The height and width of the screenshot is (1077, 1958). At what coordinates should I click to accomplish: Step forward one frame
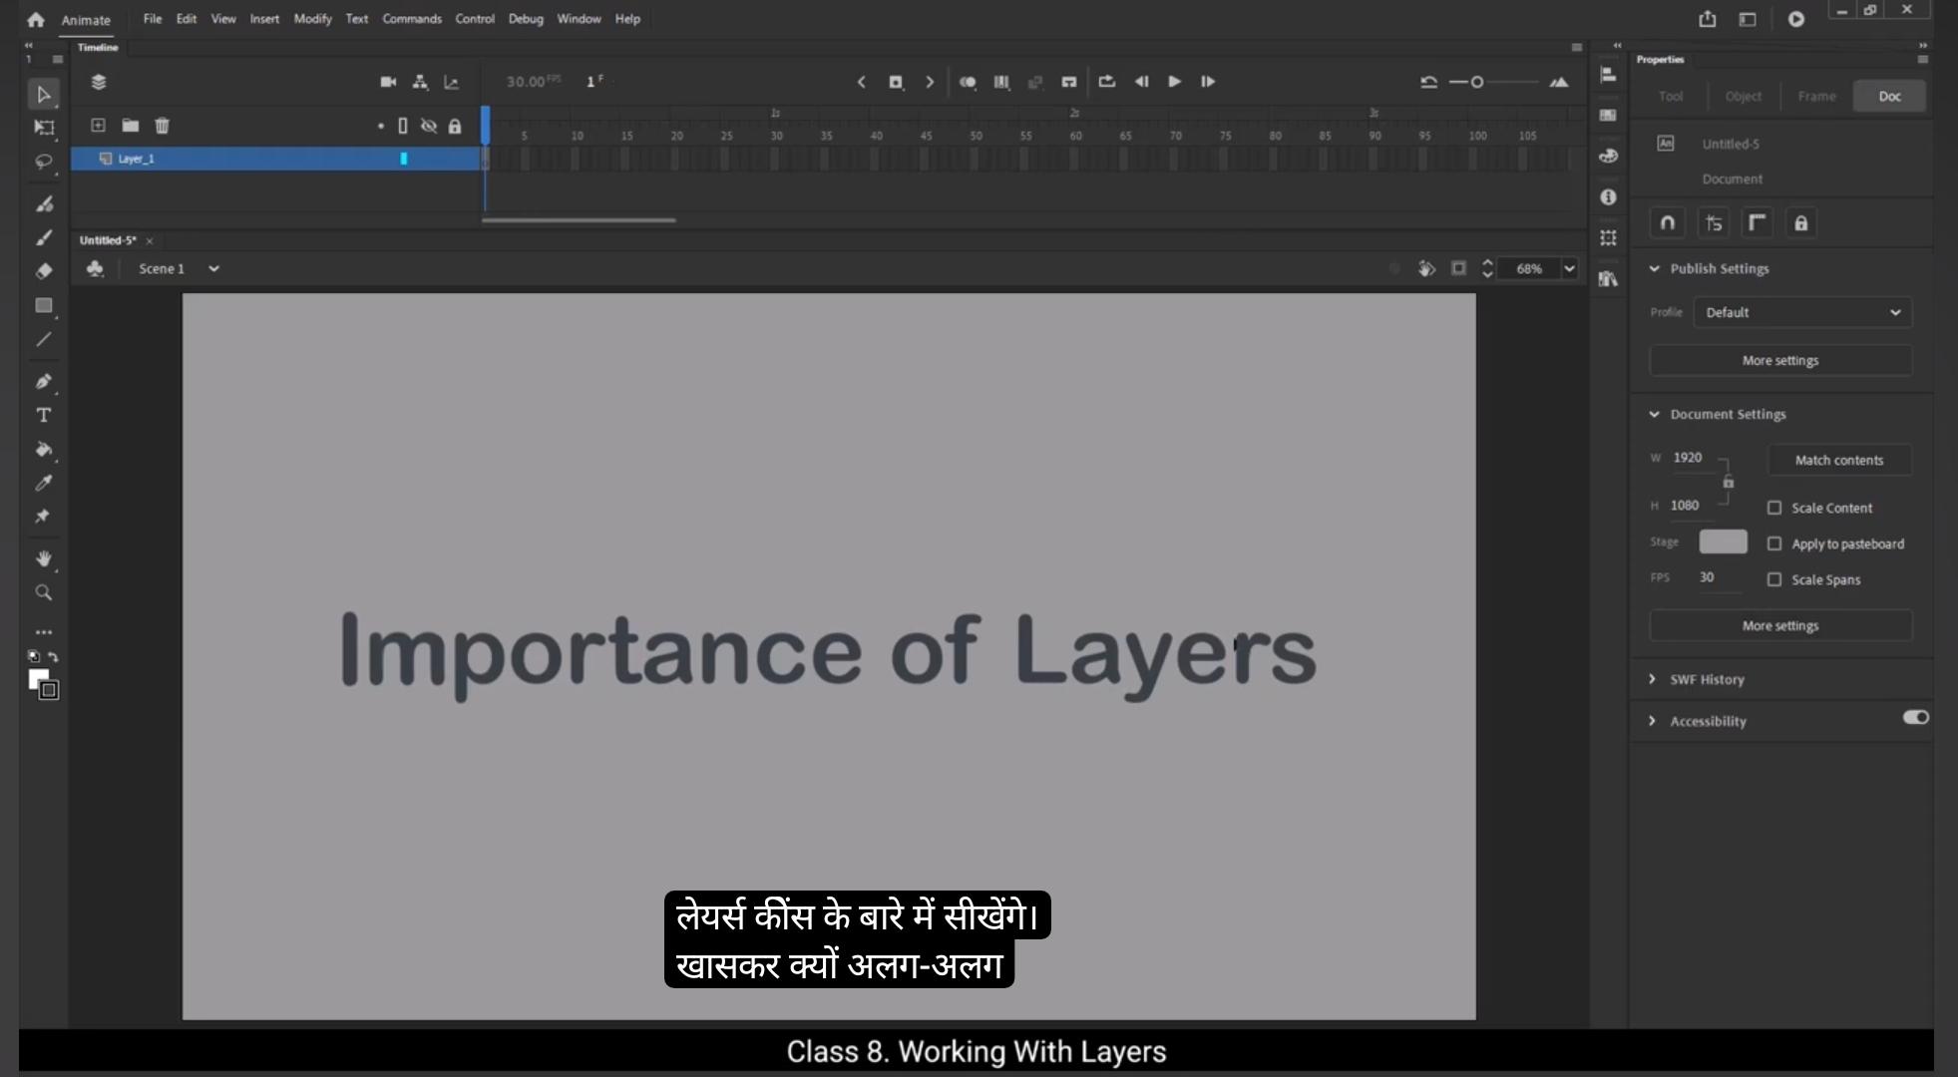click(1208, 82)
